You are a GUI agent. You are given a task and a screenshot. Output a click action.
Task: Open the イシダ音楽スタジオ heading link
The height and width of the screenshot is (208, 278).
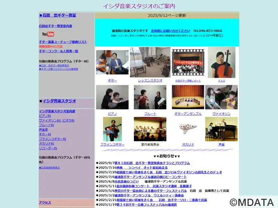59,101
